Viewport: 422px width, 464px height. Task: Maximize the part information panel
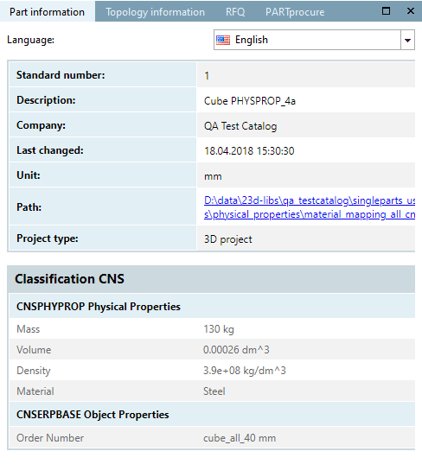tap(386, 11)
